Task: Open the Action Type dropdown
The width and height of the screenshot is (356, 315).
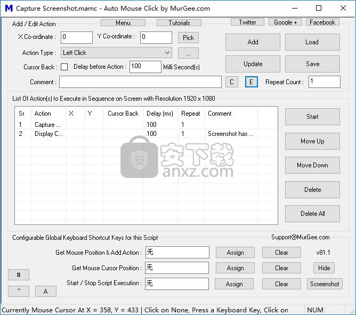Action: [116, 53]
